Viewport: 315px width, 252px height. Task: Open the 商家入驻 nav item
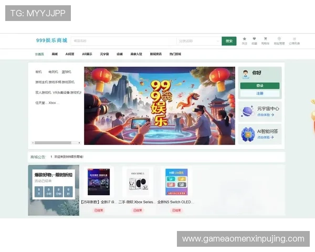pyautogui.click(x=136, y=54)
